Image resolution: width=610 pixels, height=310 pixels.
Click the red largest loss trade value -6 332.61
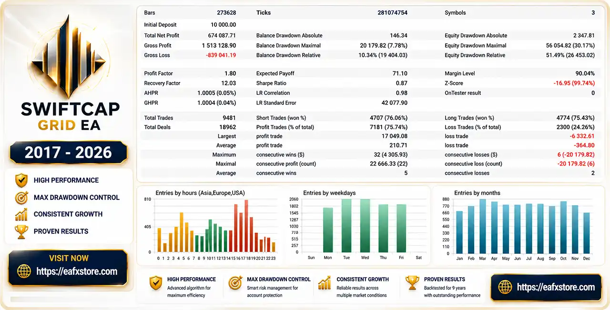click(582, 136)
